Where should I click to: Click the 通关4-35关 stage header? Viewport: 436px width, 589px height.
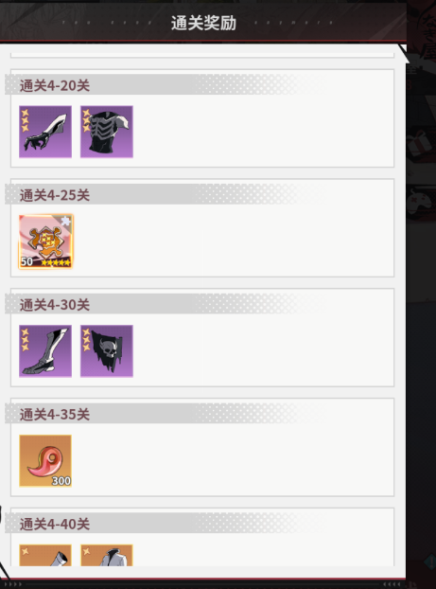55,415
